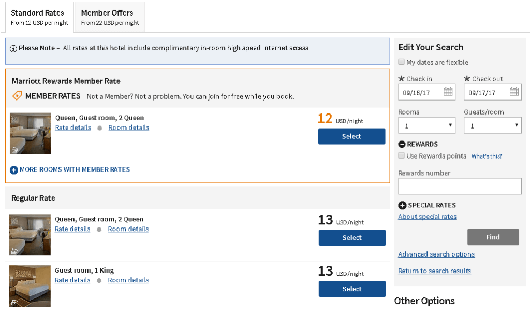Image resolution: width=530 pixels, height=313 pixels.
Task: Select the Guest room 1 King
Action: click(352, 289)
